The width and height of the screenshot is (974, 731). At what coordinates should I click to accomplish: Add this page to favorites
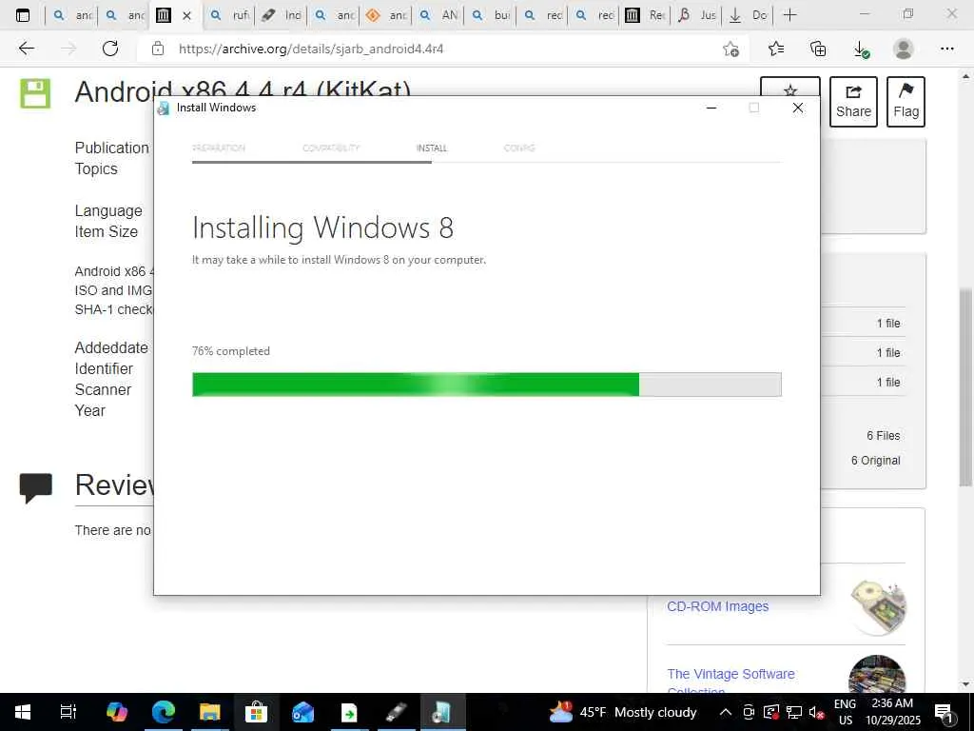731,49
